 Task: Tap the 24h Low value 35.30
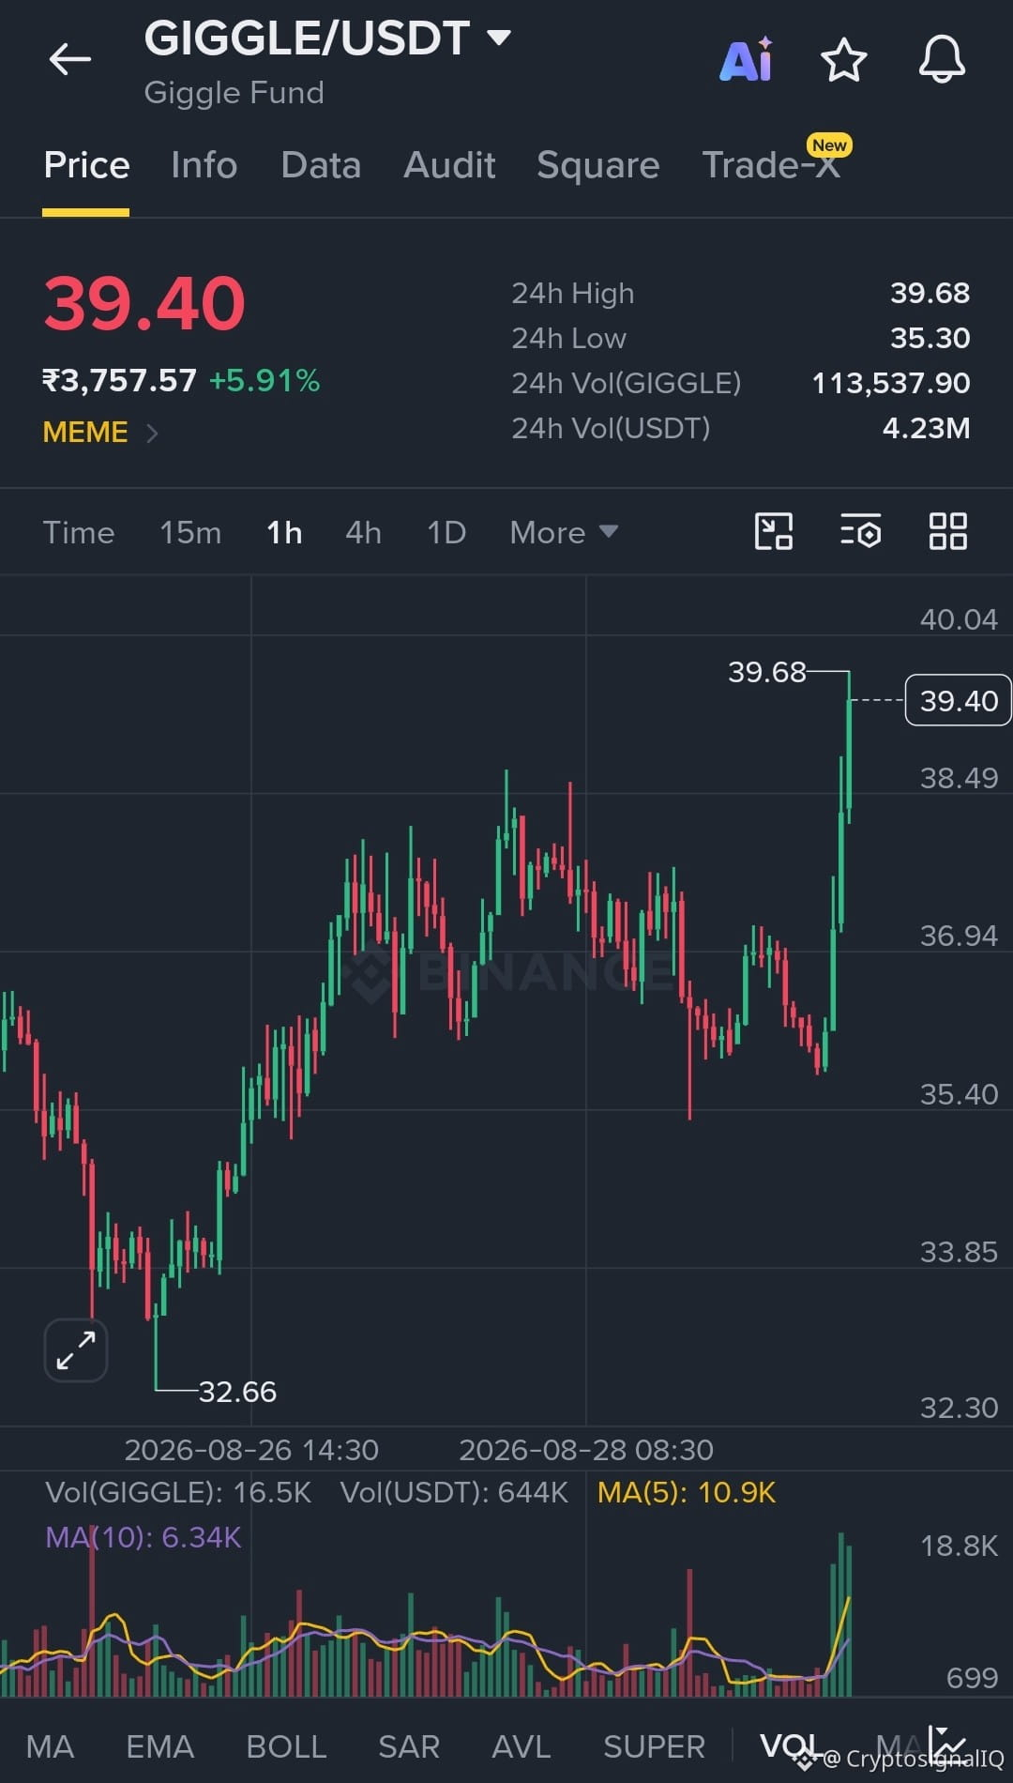[x=930, y=338]
